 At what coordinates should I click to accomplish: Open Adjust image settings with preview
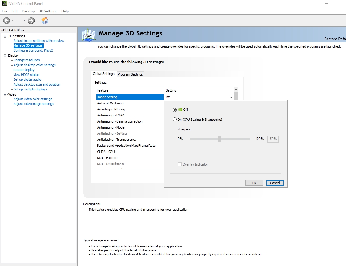[x=38, y=41]
